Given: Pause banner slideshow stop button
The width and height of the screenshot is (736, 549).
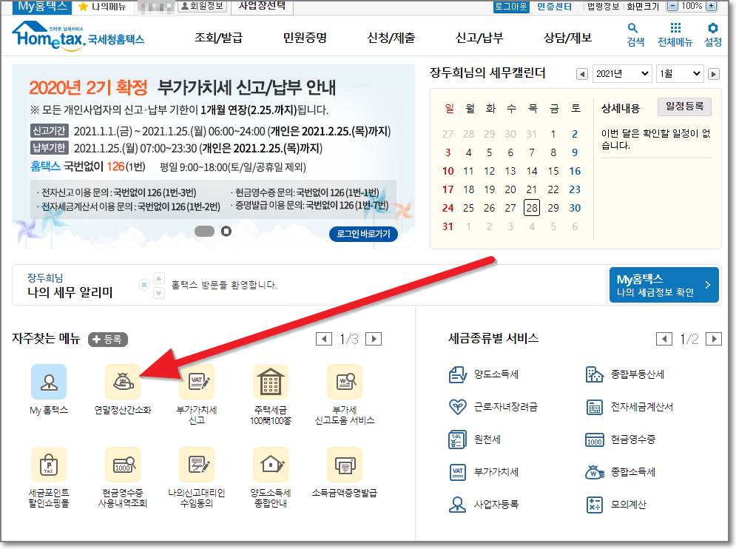Looking at the screenshot, I should click(226, 231).
